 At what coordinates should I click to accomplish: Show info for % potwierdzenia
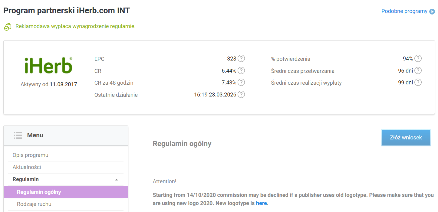(x=418, y=59)
